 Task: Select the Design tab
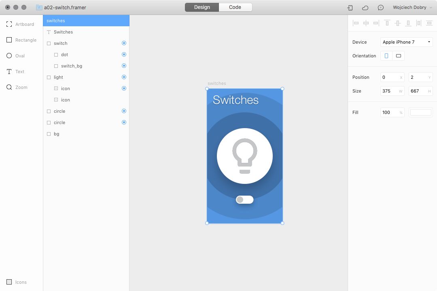[202, 7]
